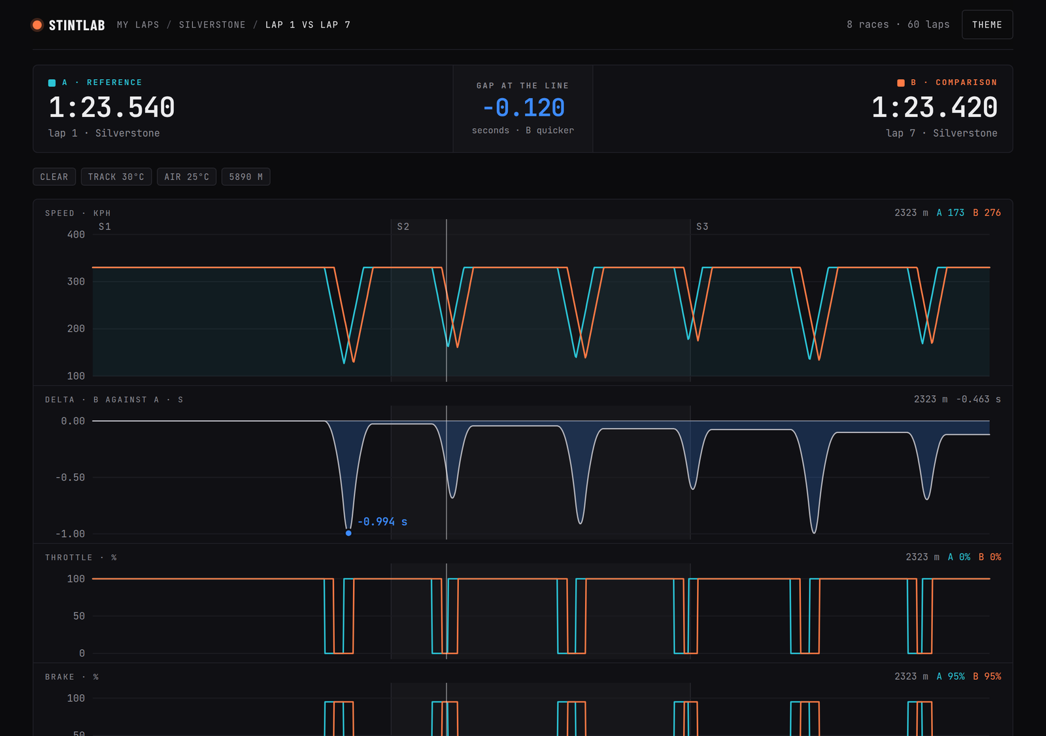Click the SPEED · KPH chart title
The height and width of the screenshot is (736, 1046).
pyautogui.click(x=78, y=213)
